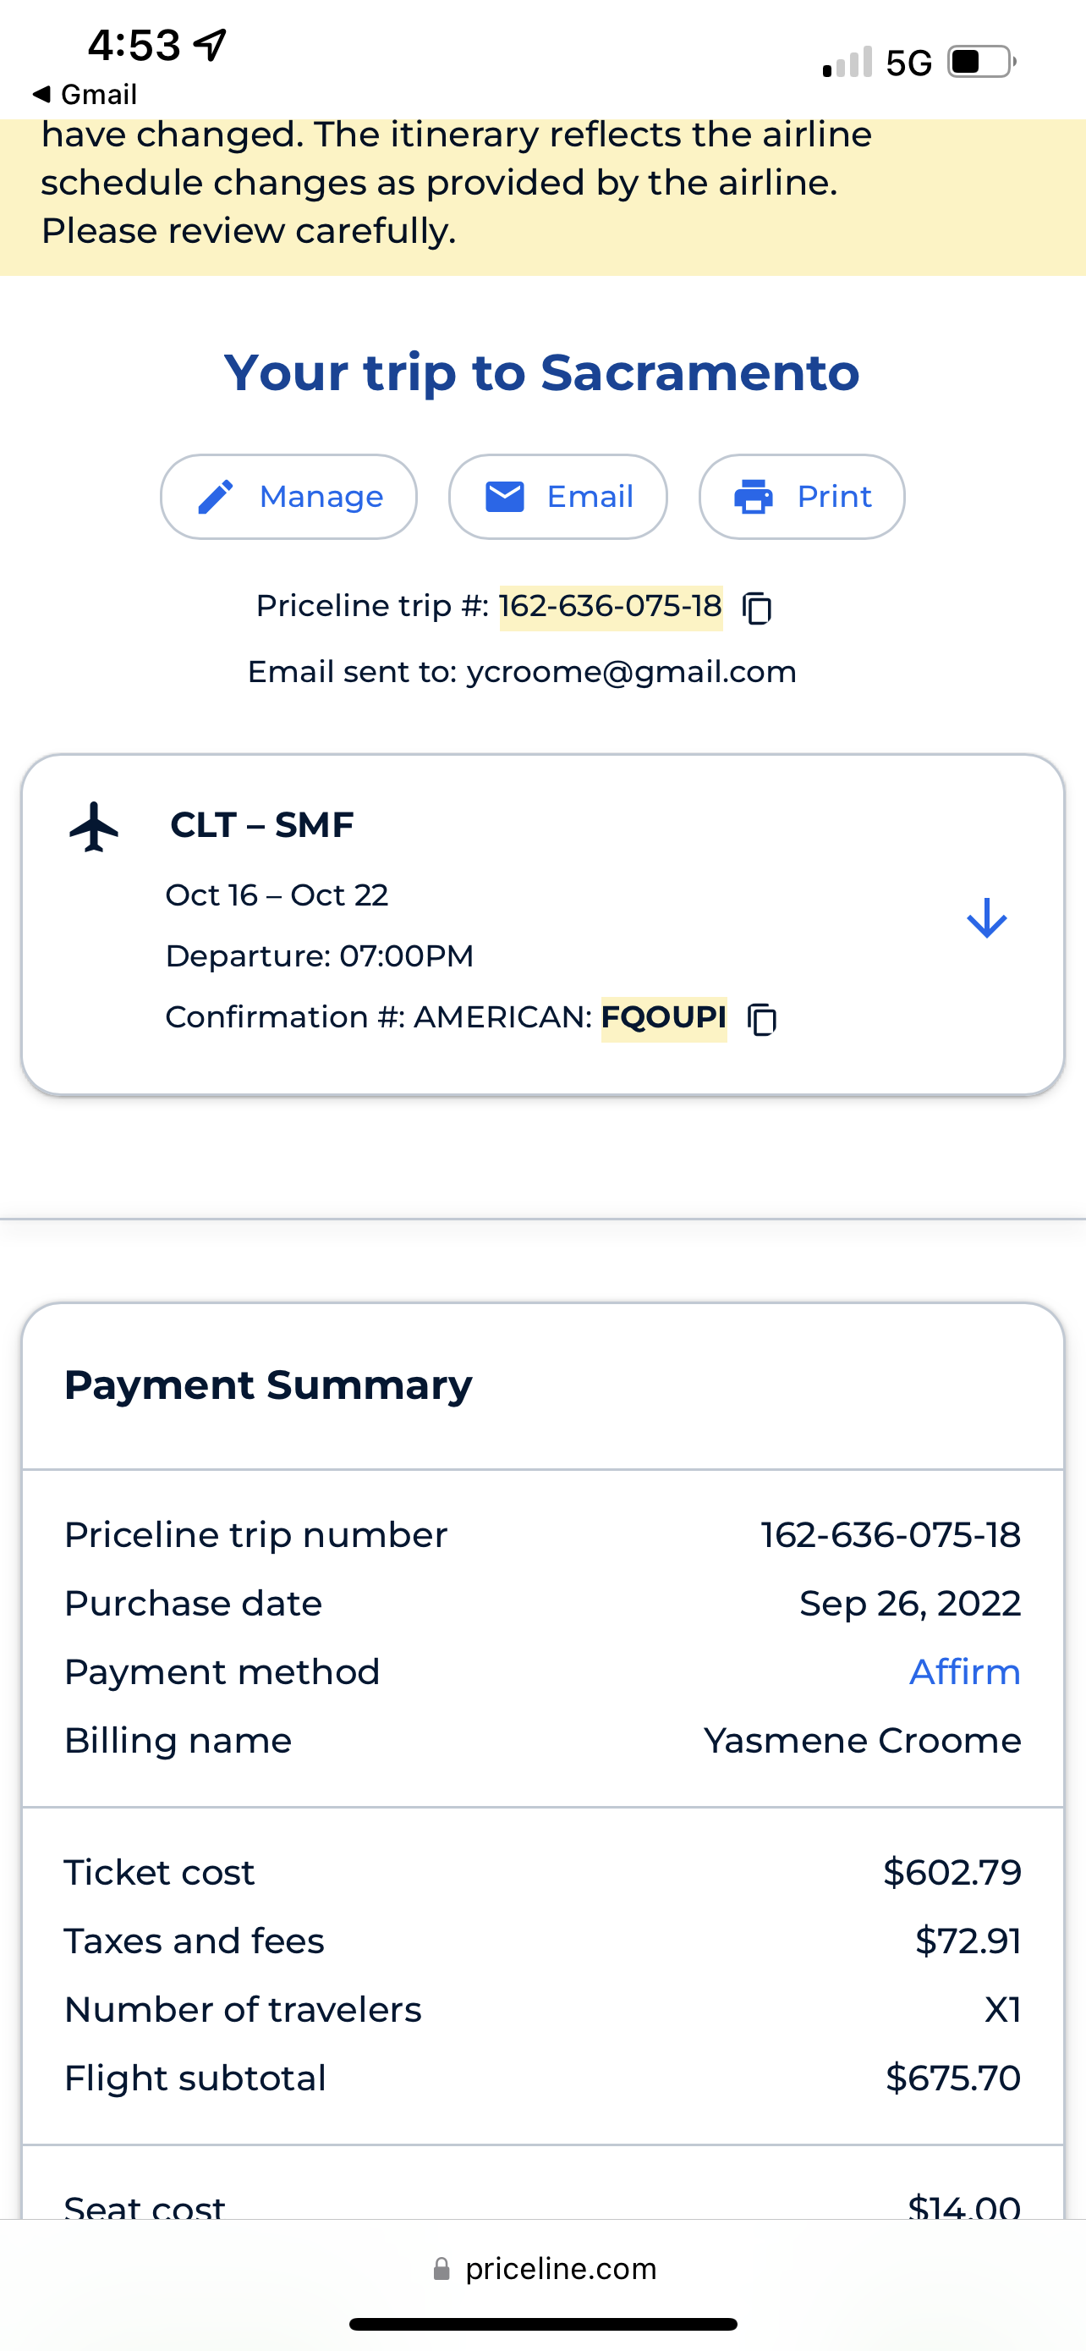Screen dimensions: 1086x2351
Task: Tap the envelope icon on Email button
Action: coord(504,498)
